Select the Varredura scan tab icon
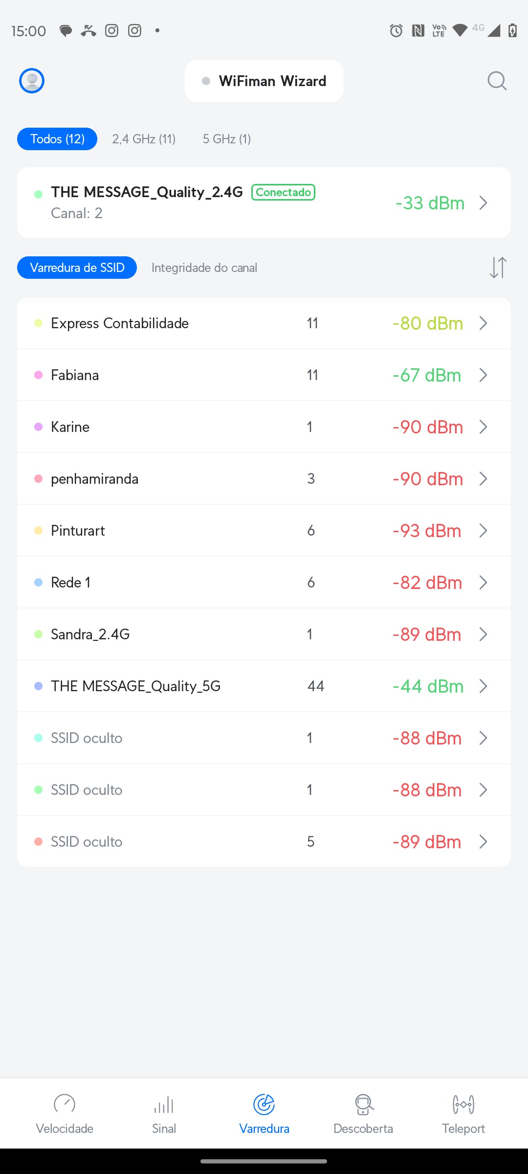Viewport: 528px width, 1174px height. click(264, 1105)
